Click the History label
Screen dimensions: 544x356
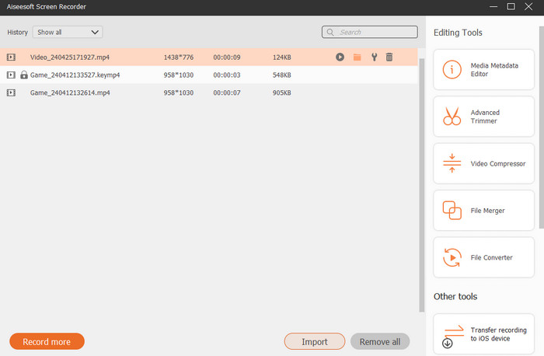click(17, 33)
